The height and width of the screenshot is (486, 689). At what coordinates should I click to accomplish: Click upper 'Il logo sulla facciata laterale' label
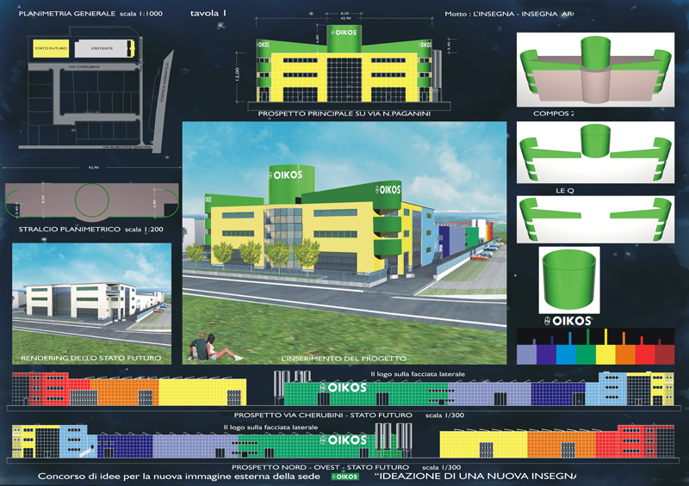tap(418, 374)
